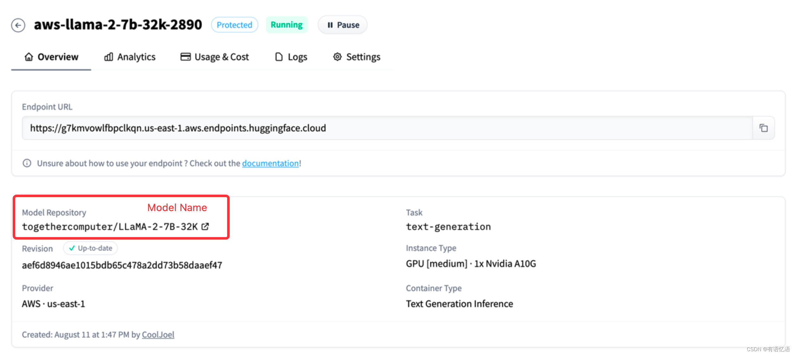The width and height of the screenshot is (795, 355).
Task: Click the endpoint URL field
Action: (x=387, y=128)
